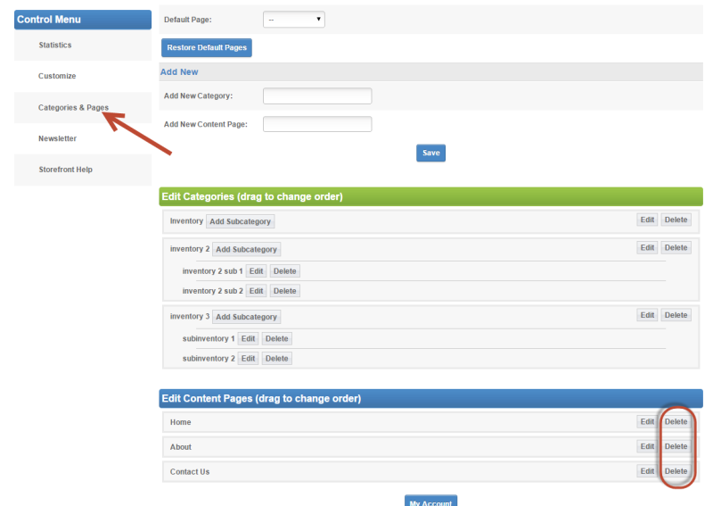Add Subcategory under inventory 3

(x=247, y=317)
